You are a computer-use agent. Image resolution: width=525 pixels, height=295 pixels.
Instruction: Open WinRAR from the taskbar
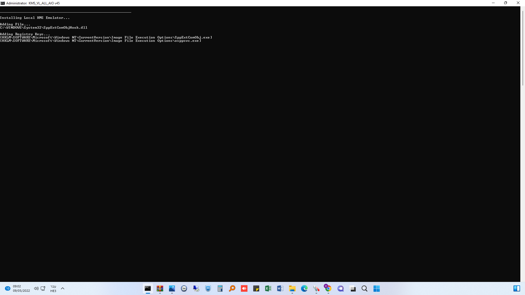160,288
